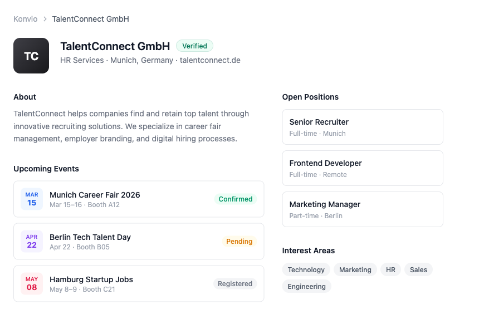Open the Frontend Developer position card
The image size is (479, 334).
pos(363,168)
